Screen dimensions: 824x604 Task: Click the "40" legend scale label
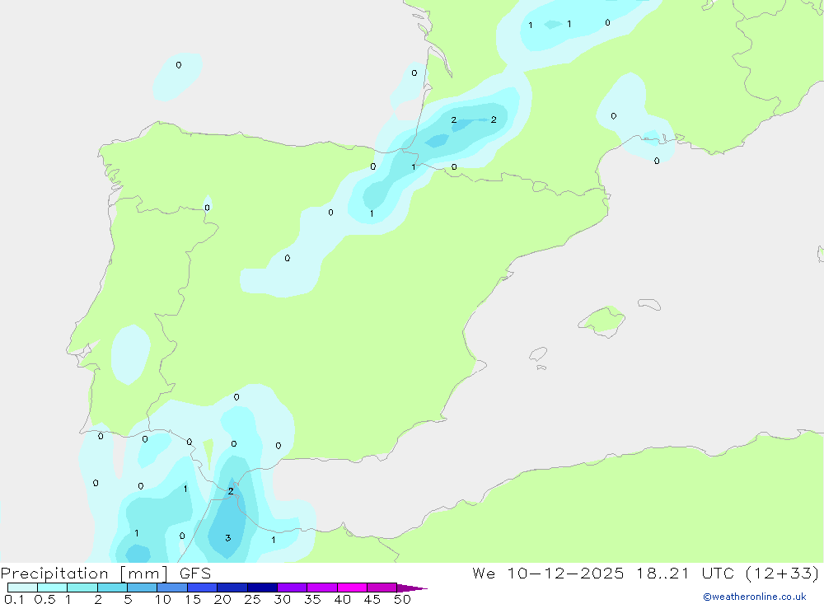(343, 599)
